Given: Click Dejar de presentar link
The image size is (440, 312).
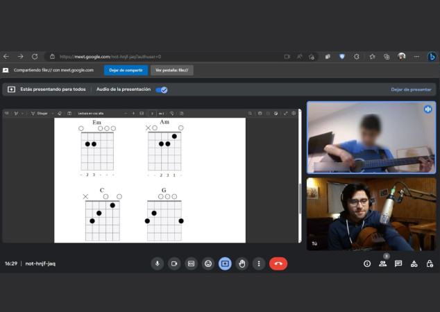Looking at the screenshot, I should tap(411, 89).
